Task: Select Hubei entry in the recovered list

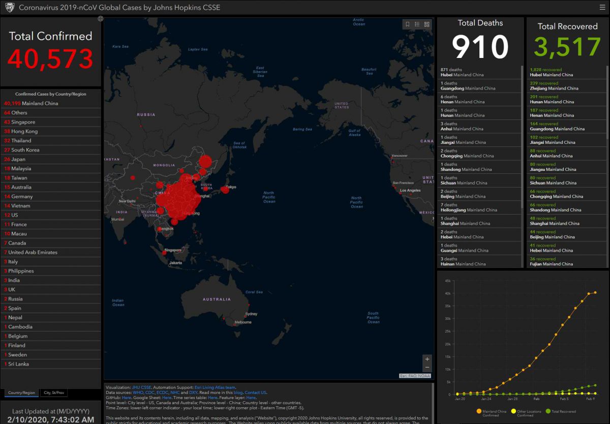Action: pyautogui.click(x=551, y=72)
